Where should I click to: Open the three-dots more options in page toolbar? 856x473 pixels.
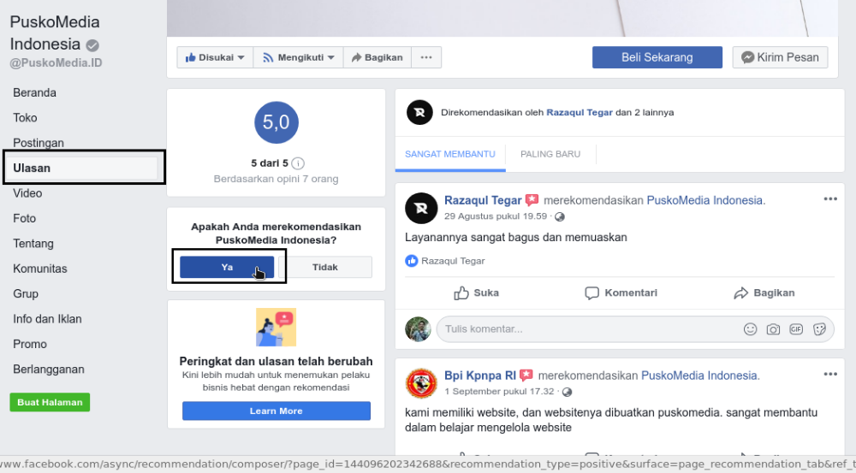coord(426,57)
